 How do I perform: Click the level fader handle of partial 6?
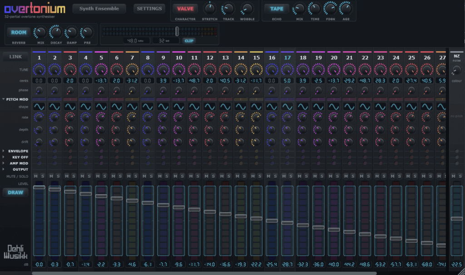point(117,198)
